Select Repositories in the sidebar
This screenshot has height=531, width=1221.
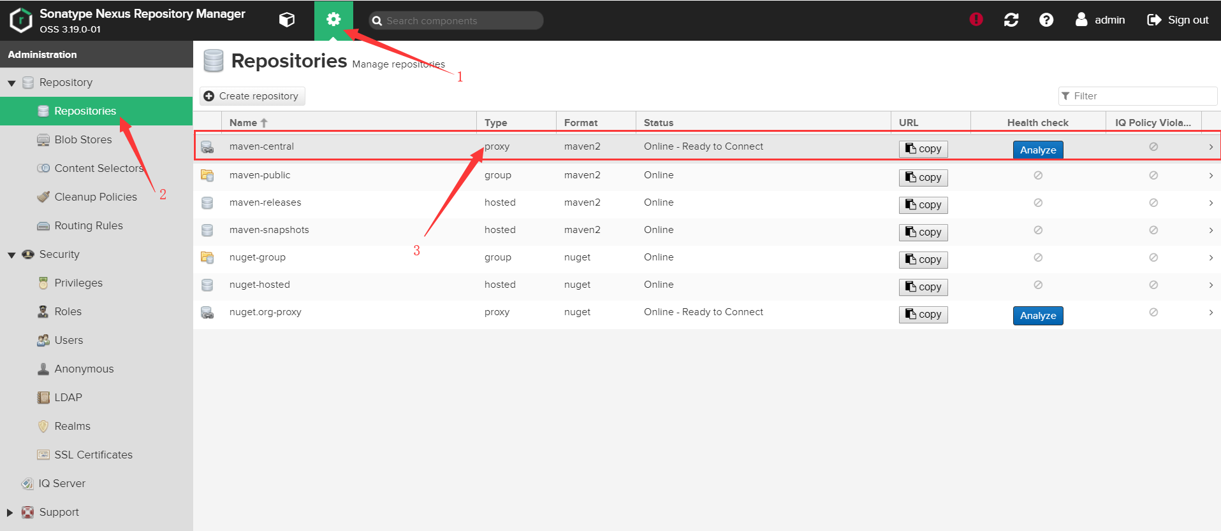click(x=96, y=111)
